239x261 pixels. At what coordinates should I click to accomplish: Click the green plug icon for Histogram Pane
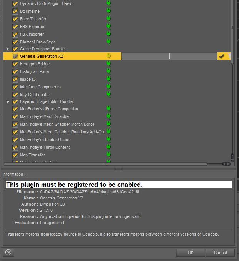click(x=109, y=71)
